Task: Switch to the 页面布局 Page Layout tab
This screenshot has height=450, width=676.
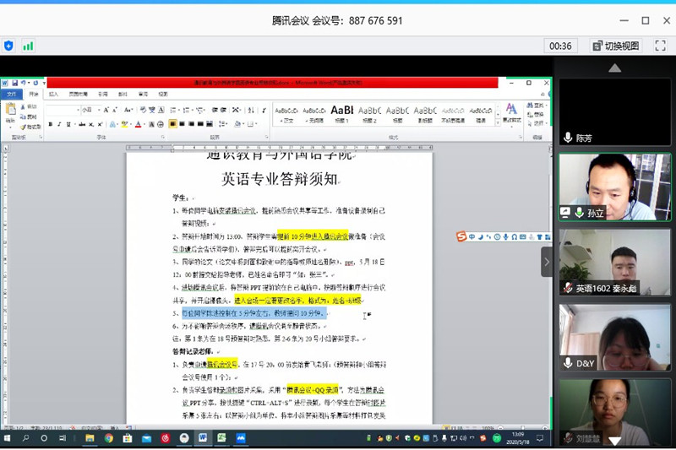Action: 78,94
